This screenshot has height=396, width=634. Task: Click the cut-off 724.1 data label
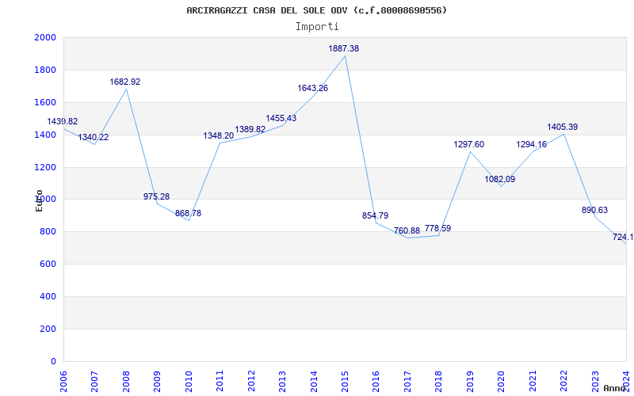click(x=623, y=237)
